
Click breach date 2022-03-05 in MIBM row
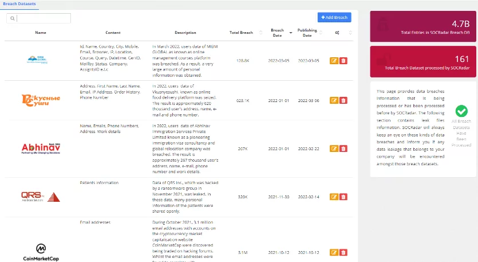[x=279, y=61]
